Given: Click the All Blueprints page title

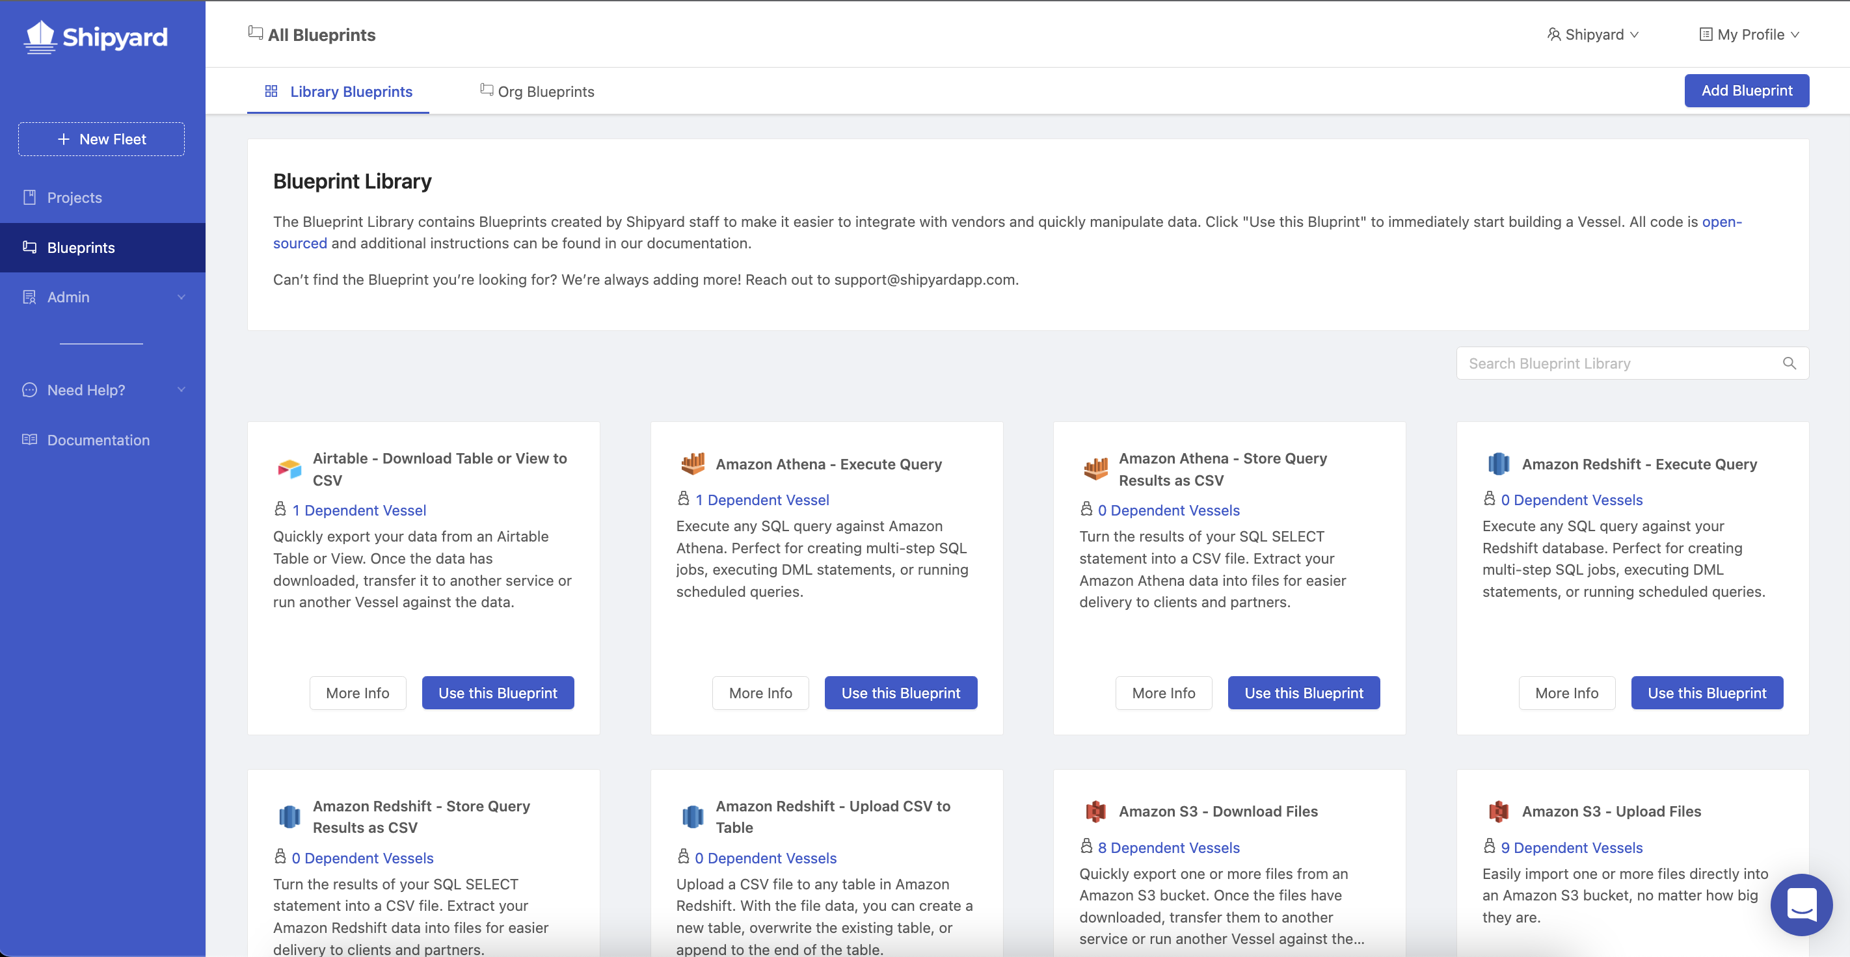Looking at the screenshot, I should pos(322,34).
